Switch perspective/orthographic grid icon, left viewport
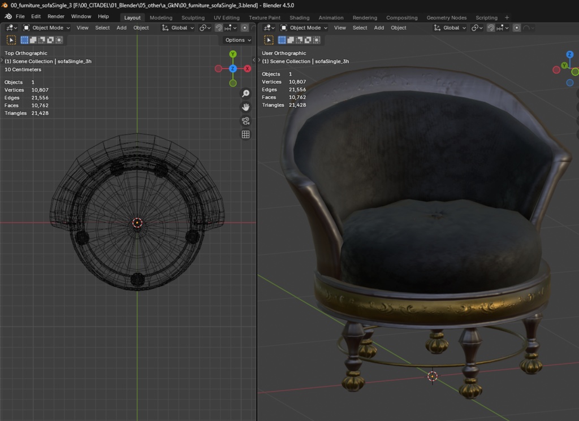Viewport: 579px width, 421px height. point(245,134)
